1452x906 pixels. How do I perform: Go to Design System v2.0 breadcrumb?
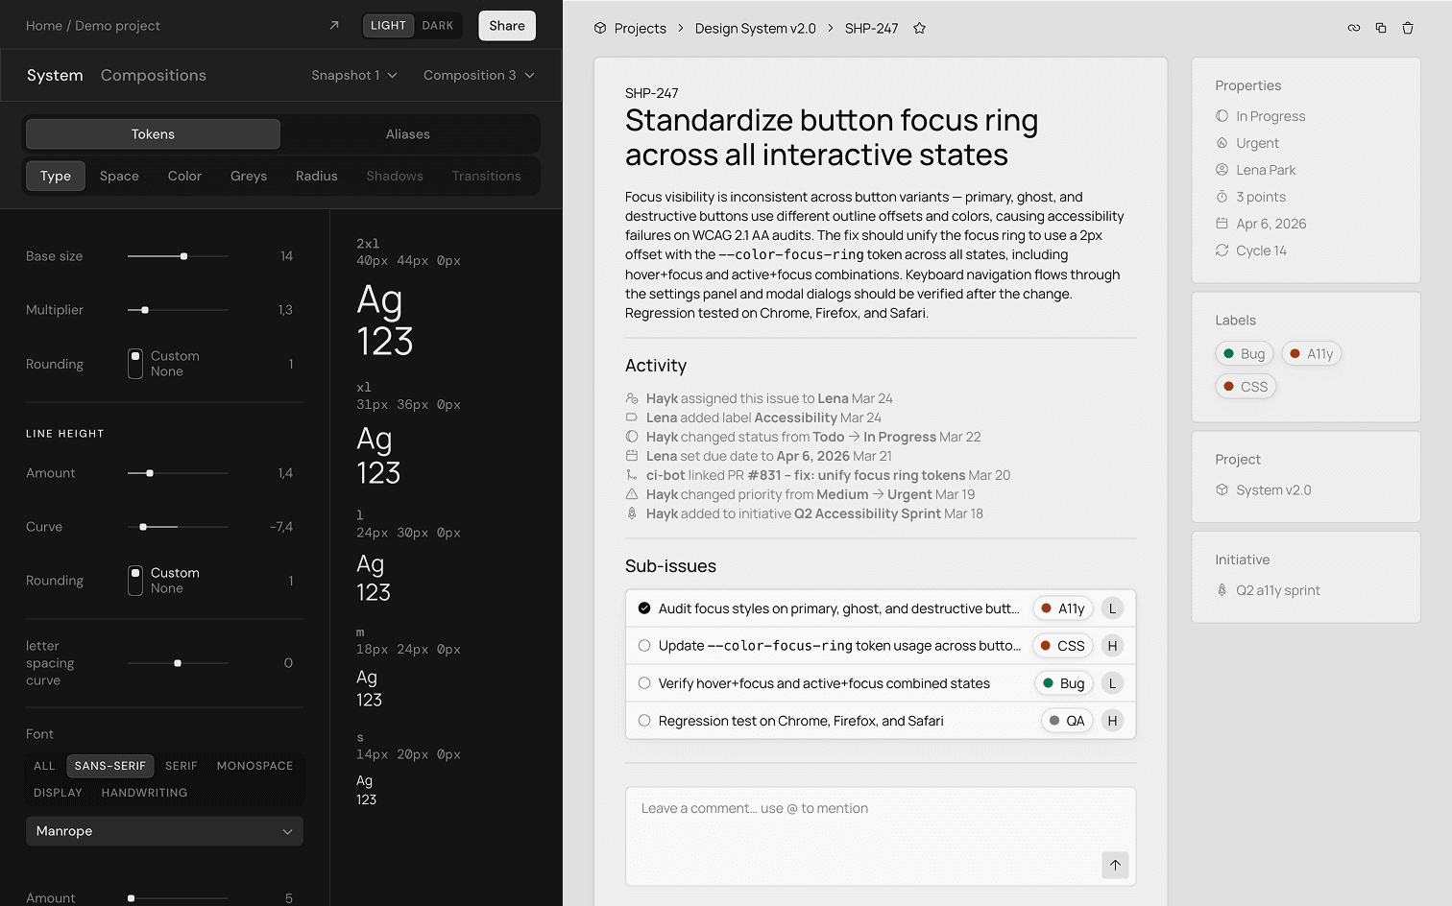tap(756, 28)
